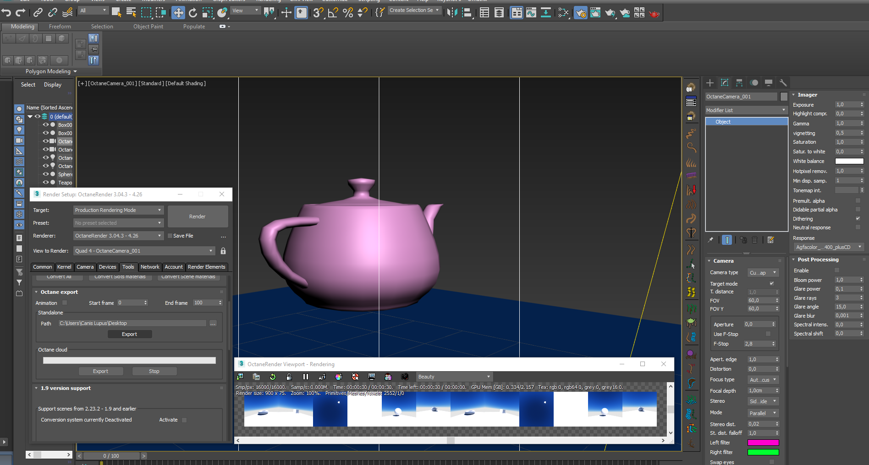Open the Modifier List dropdown
Image resolution: width=869 pixels, height=465 pixels.
pyautogui.click(x=746, y=110)
